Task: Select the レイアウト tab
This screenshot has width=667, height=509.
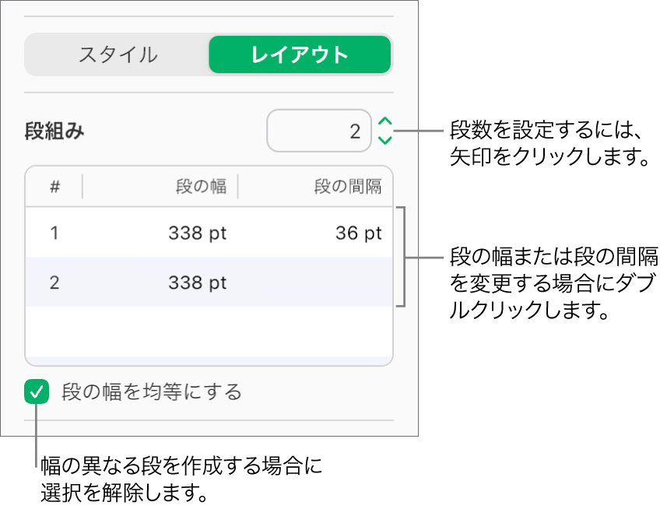Action: click(300, 55)
